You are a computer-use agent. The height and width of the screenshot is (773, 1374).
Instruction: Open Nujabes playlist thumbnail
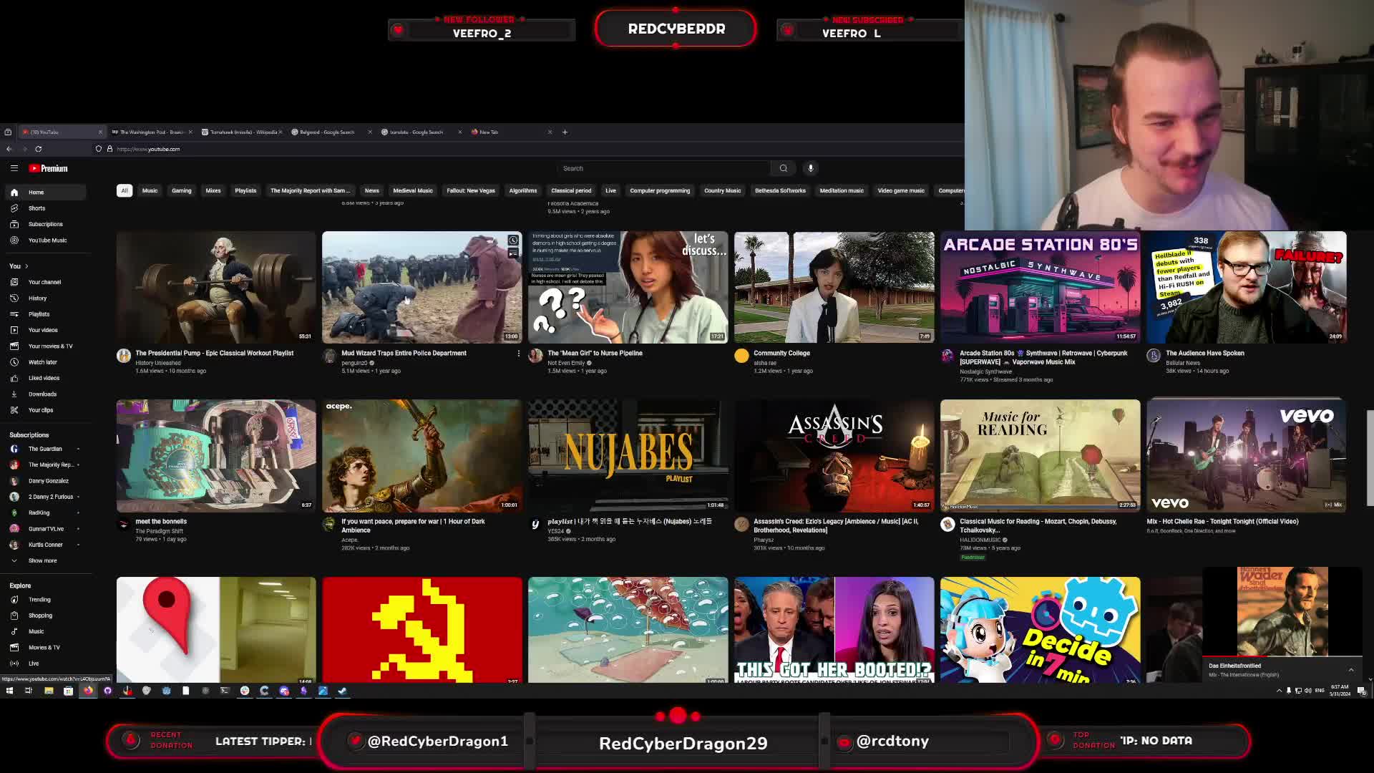point(628,455)
